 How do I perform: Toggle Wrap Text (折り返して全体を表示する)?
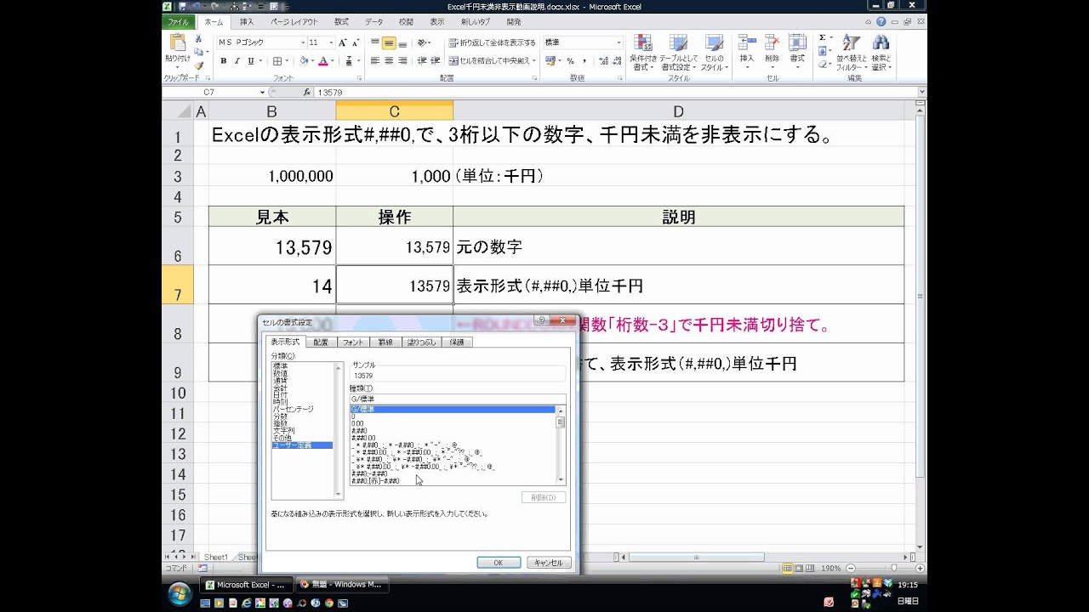click(x=493, y=42)
